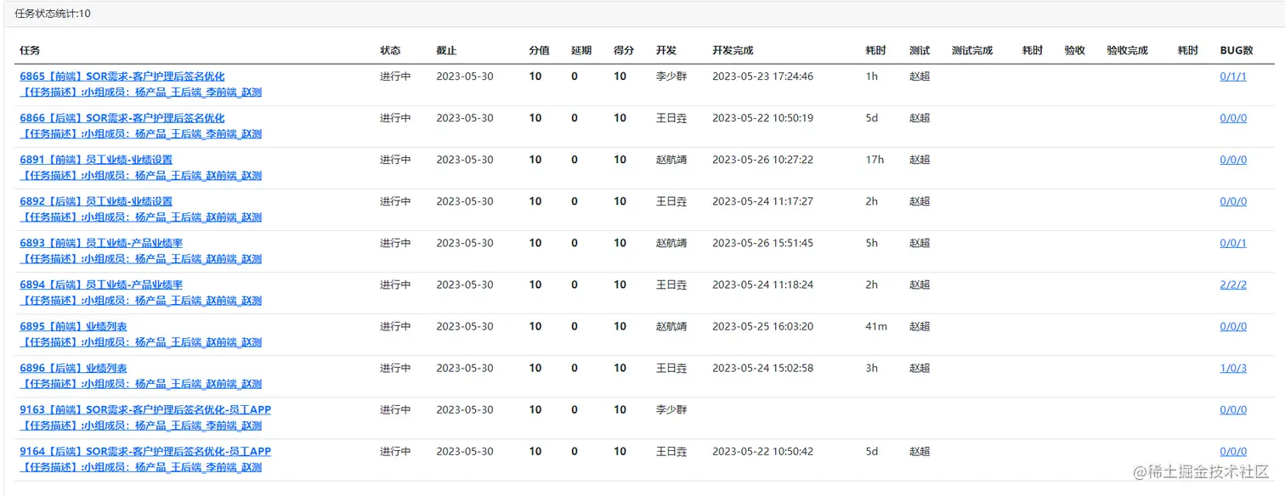Open task 9163【前端】员工APP signature link

point(145,409)
